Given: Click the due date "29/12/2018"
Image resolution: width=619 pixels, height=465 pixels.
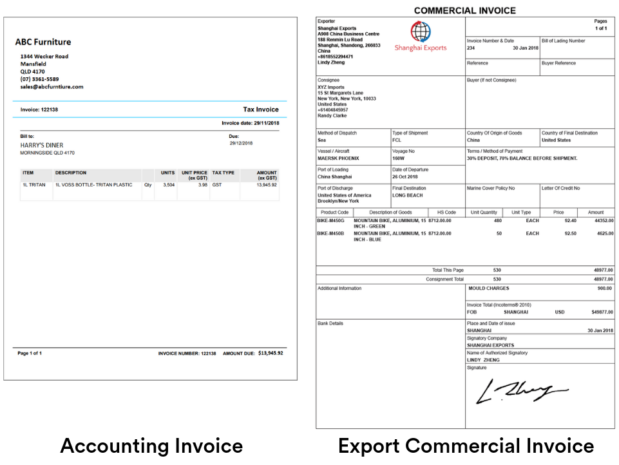Looking at the screenshot, I should (x=241, y=143).
